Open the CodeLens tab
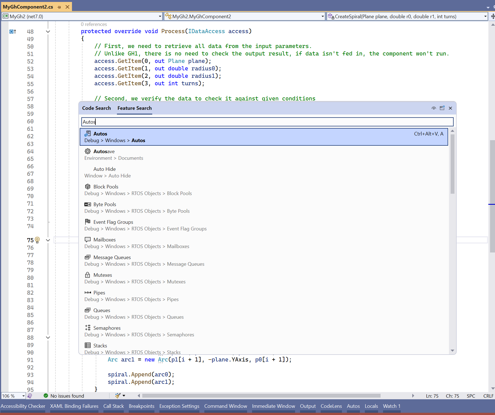 (331, 406)
